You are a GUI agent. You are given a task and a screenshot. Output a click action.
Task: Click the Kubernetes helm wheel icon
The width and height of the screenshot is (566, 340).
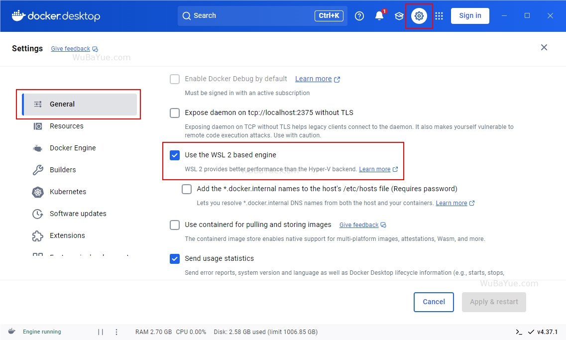point(38,192)
